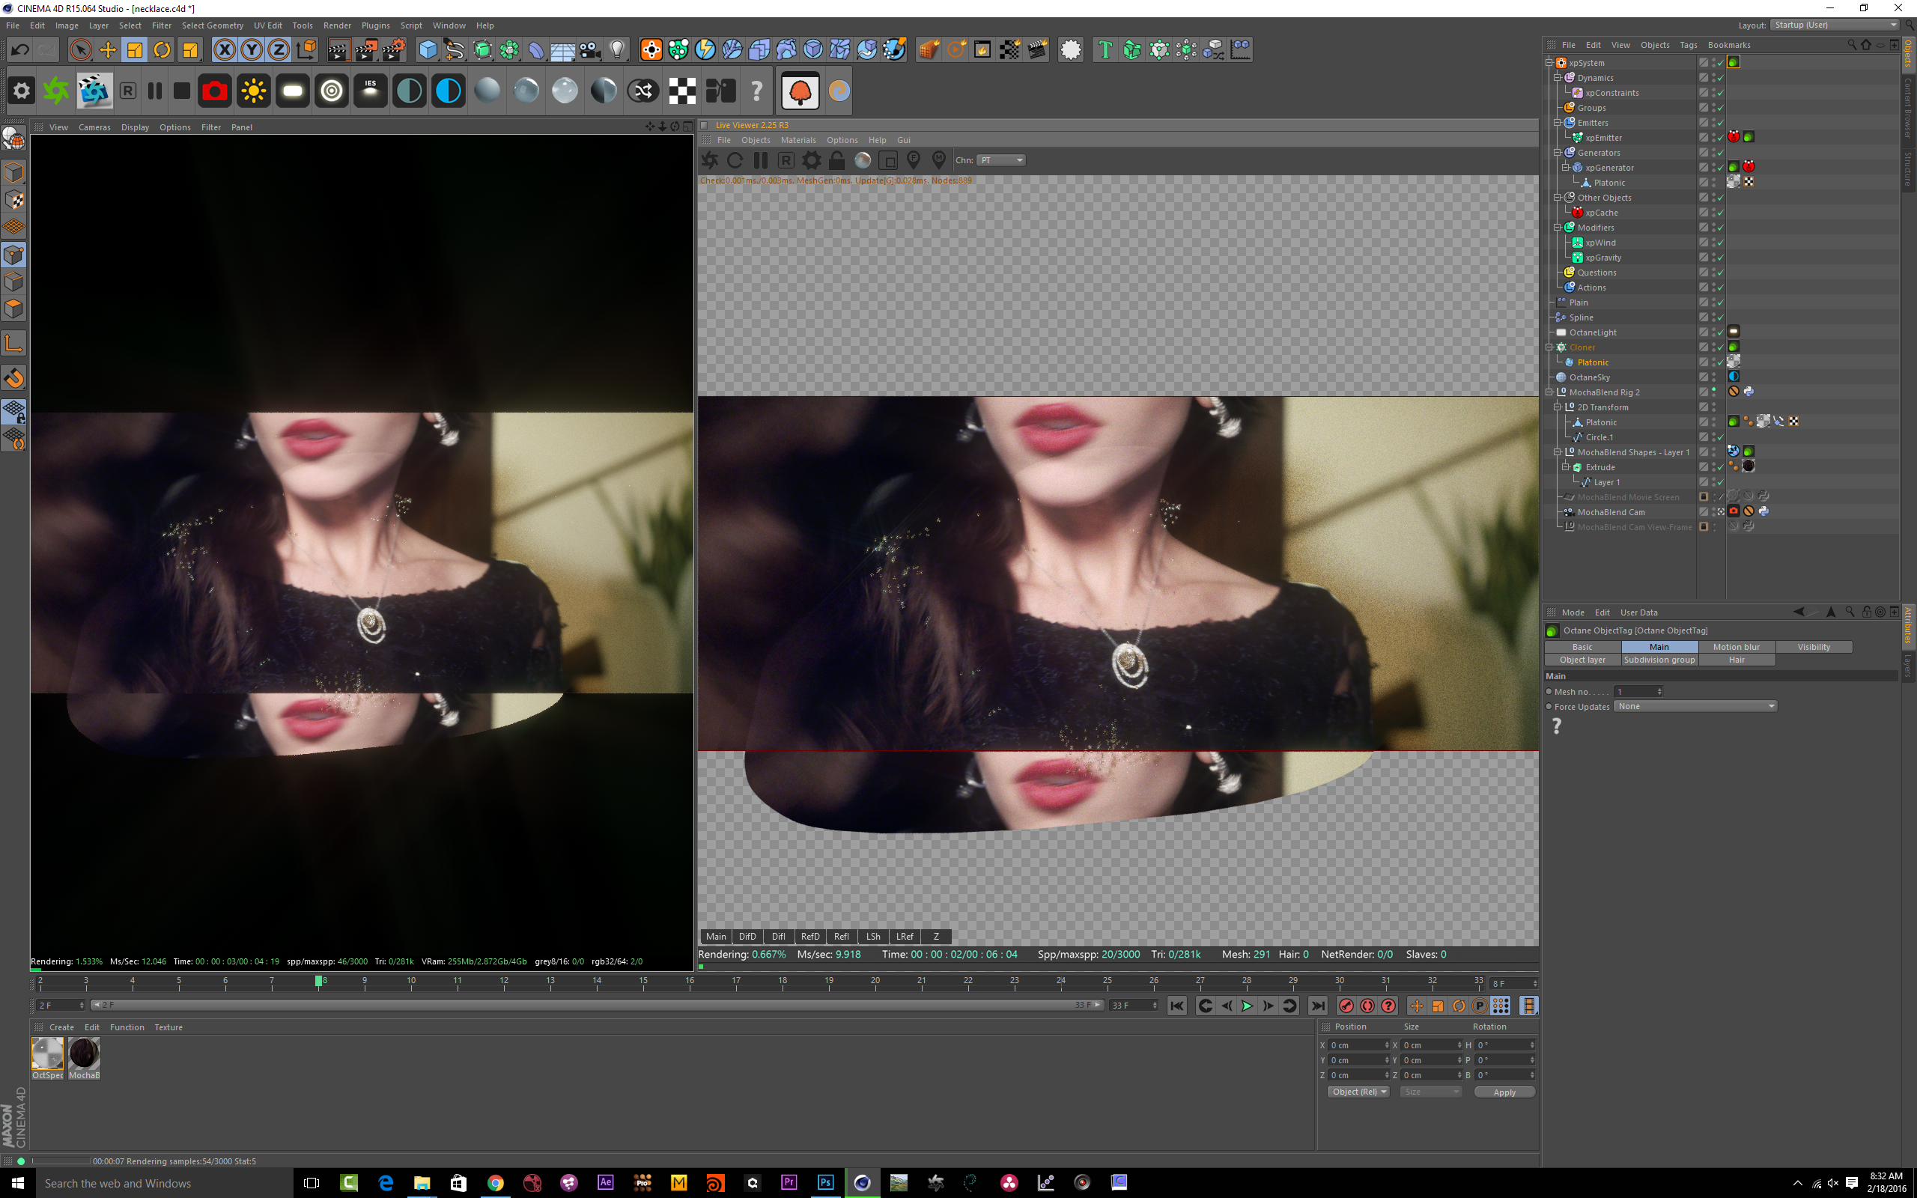The width and height of the screenshot is (1917, 1198).
Task: Toggle xpWind modifier enabled checkmark
Action: pyautogui.click(x=1720, y=243)
